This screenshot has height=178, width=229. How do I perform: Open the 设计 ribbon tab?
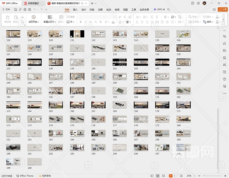click(x=84, y=9)
